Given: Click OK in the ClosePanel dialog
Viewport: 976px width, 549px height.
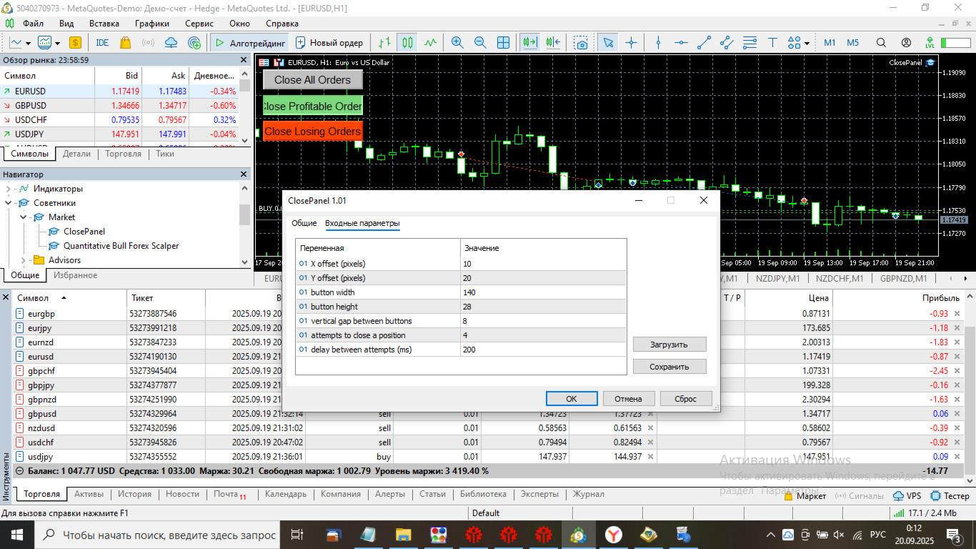Looking at the screenshot, I should click(x=572, y=399).
